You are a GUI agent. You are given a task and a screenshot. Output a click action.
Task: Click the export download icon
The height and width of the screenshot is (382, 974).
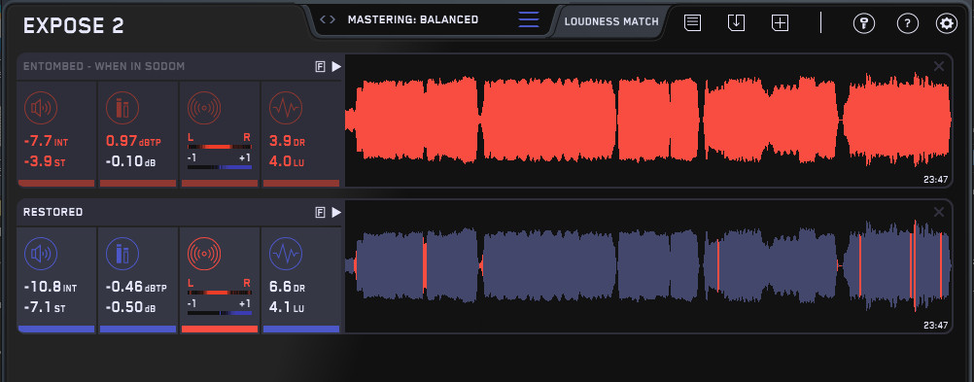point(736,23)
